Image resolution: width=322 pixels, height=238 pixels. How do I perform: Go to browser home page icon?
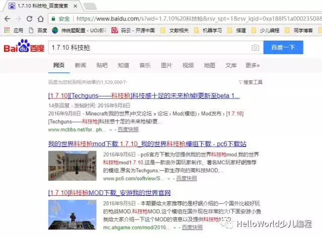[41, 19]
